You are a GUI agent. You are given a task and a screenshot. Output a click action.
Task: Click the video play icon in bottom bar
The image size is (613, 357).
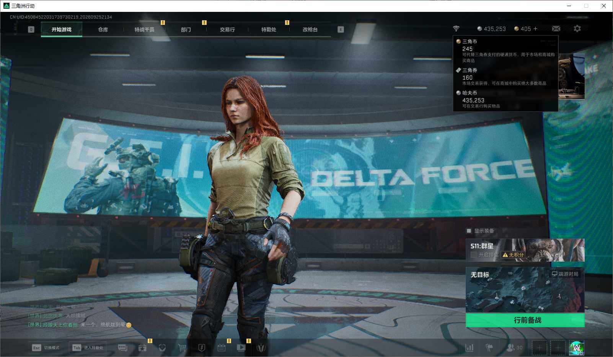[x=241, y=348]
